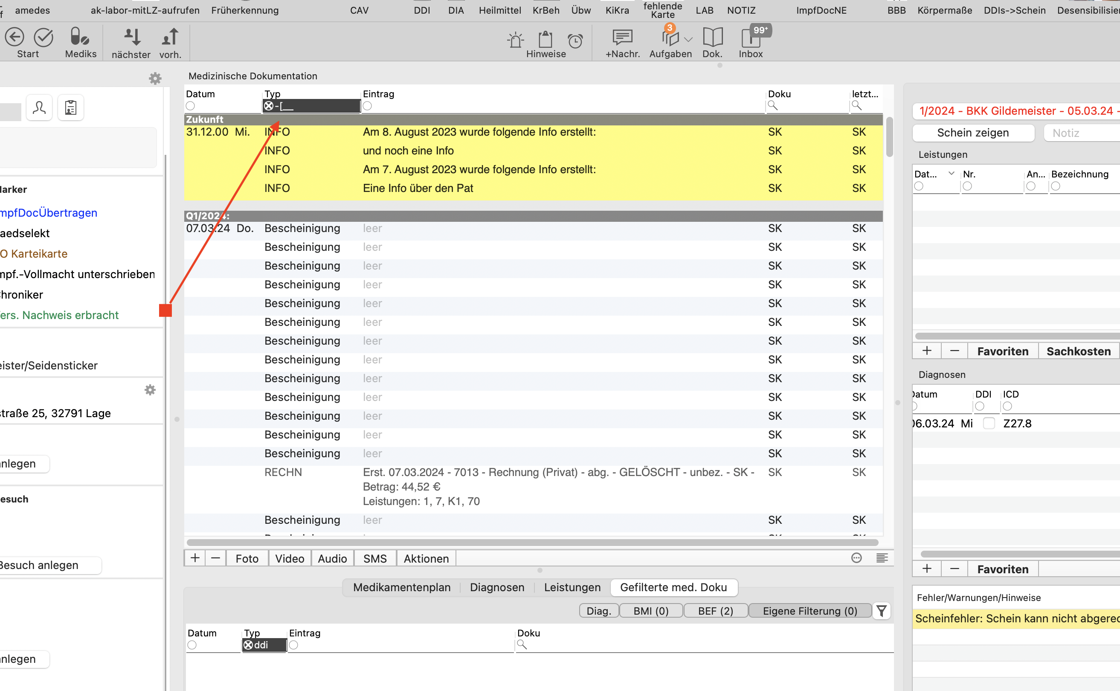Click the vertical scrollbar of documentation list

pos(889,136)
